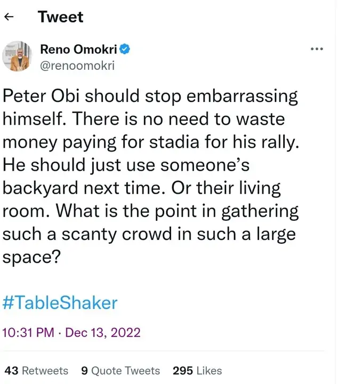
Task: Click the Reno Omokri display name
Action: (x=79, y=50)
